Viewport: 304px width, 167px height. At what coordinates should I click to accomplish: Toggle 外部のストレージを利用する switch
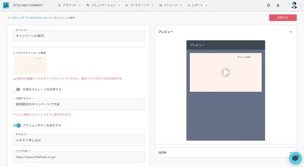pyautogui.click(x=17, y=89)
